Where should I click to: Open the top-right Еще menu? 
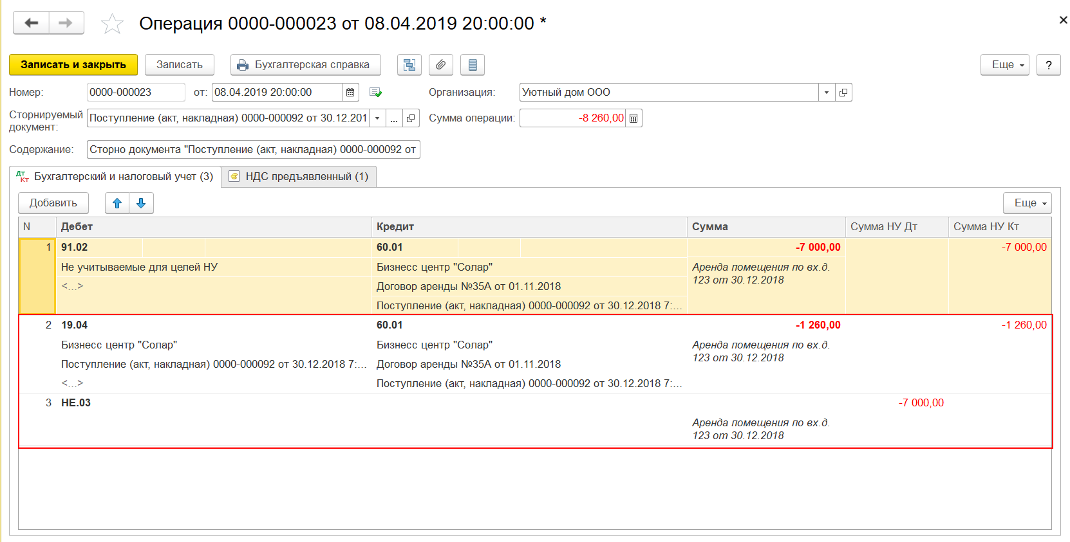coord(1004,65)
